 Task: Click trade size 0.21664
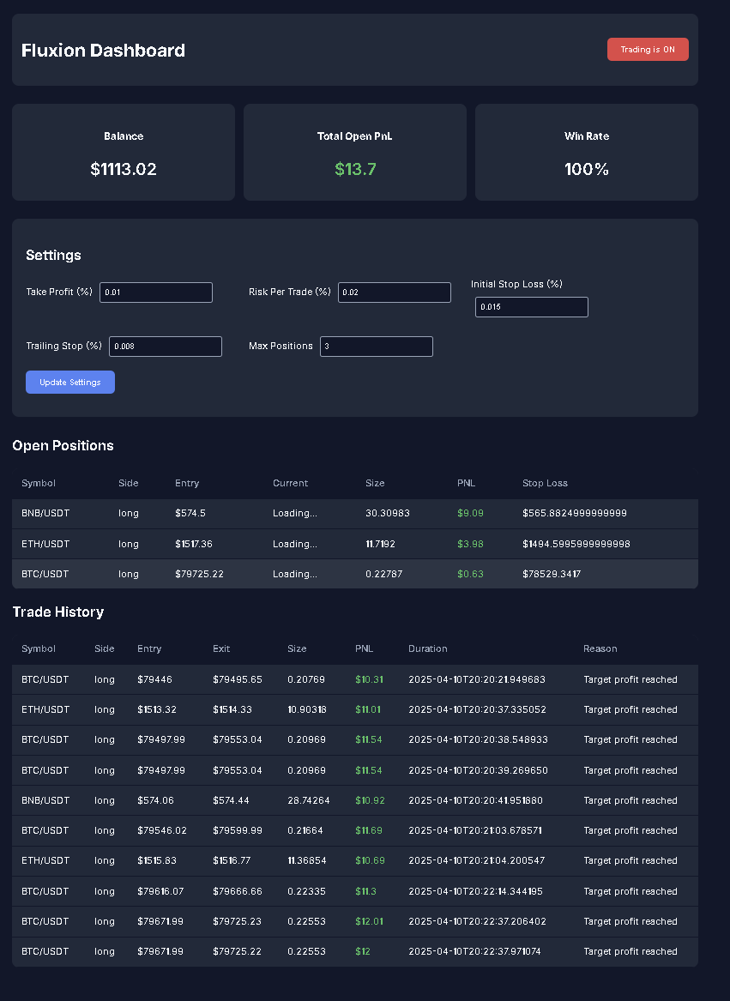click(x=305, y=830)
